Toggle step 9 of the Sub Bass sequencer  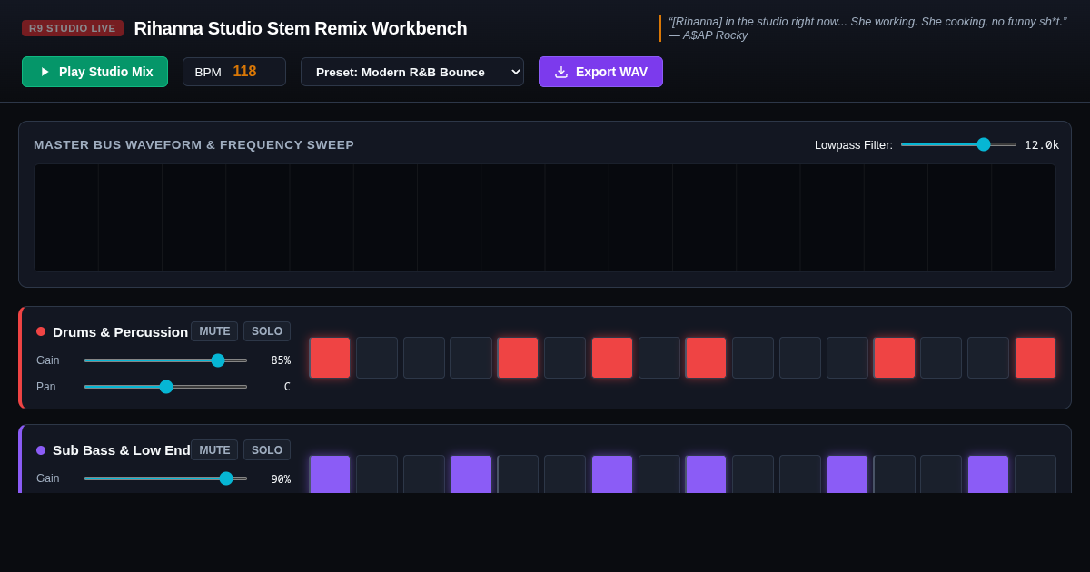pos(706,474)
